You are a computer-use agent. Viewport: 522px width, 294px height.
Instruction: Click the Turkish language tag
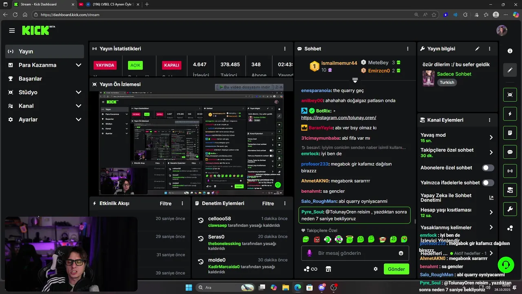point(447,82)
